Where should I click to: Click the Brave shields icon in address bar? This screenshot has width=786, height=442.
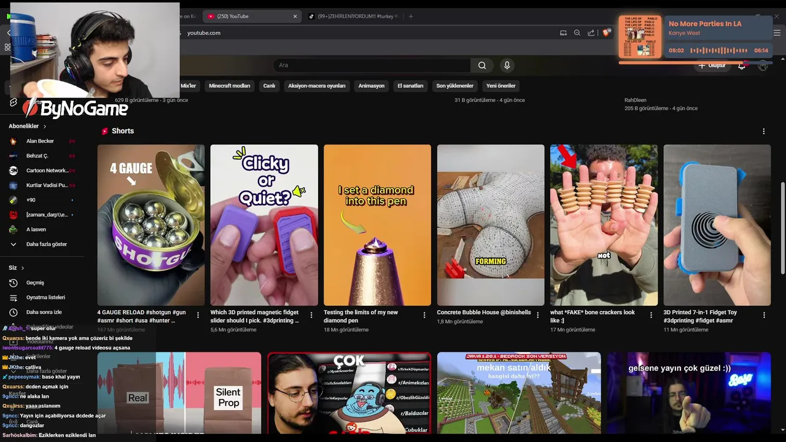607,33
